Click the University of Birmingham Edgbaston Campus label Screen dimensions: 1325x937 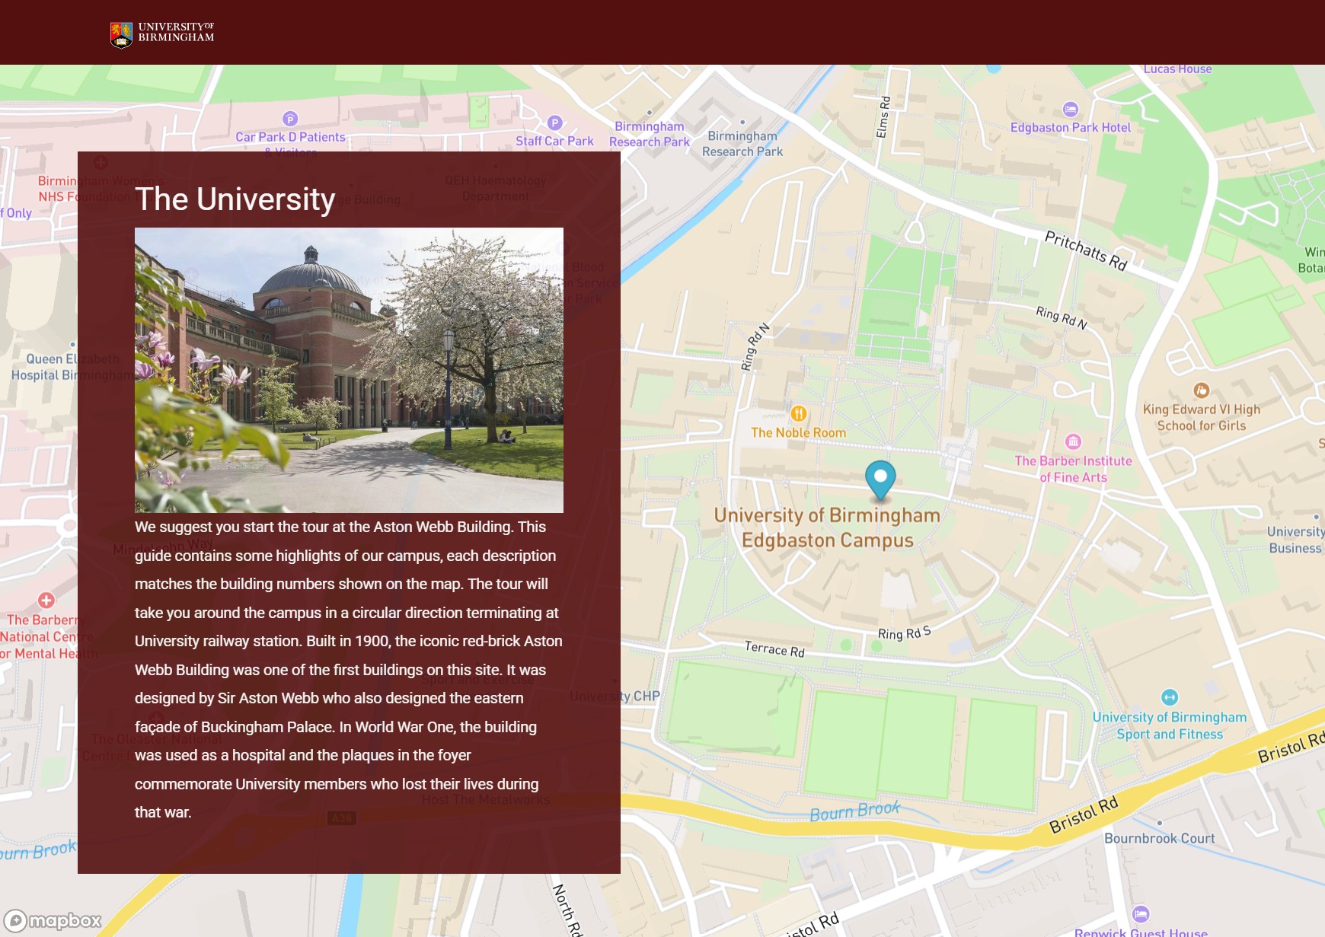[827, 527]
